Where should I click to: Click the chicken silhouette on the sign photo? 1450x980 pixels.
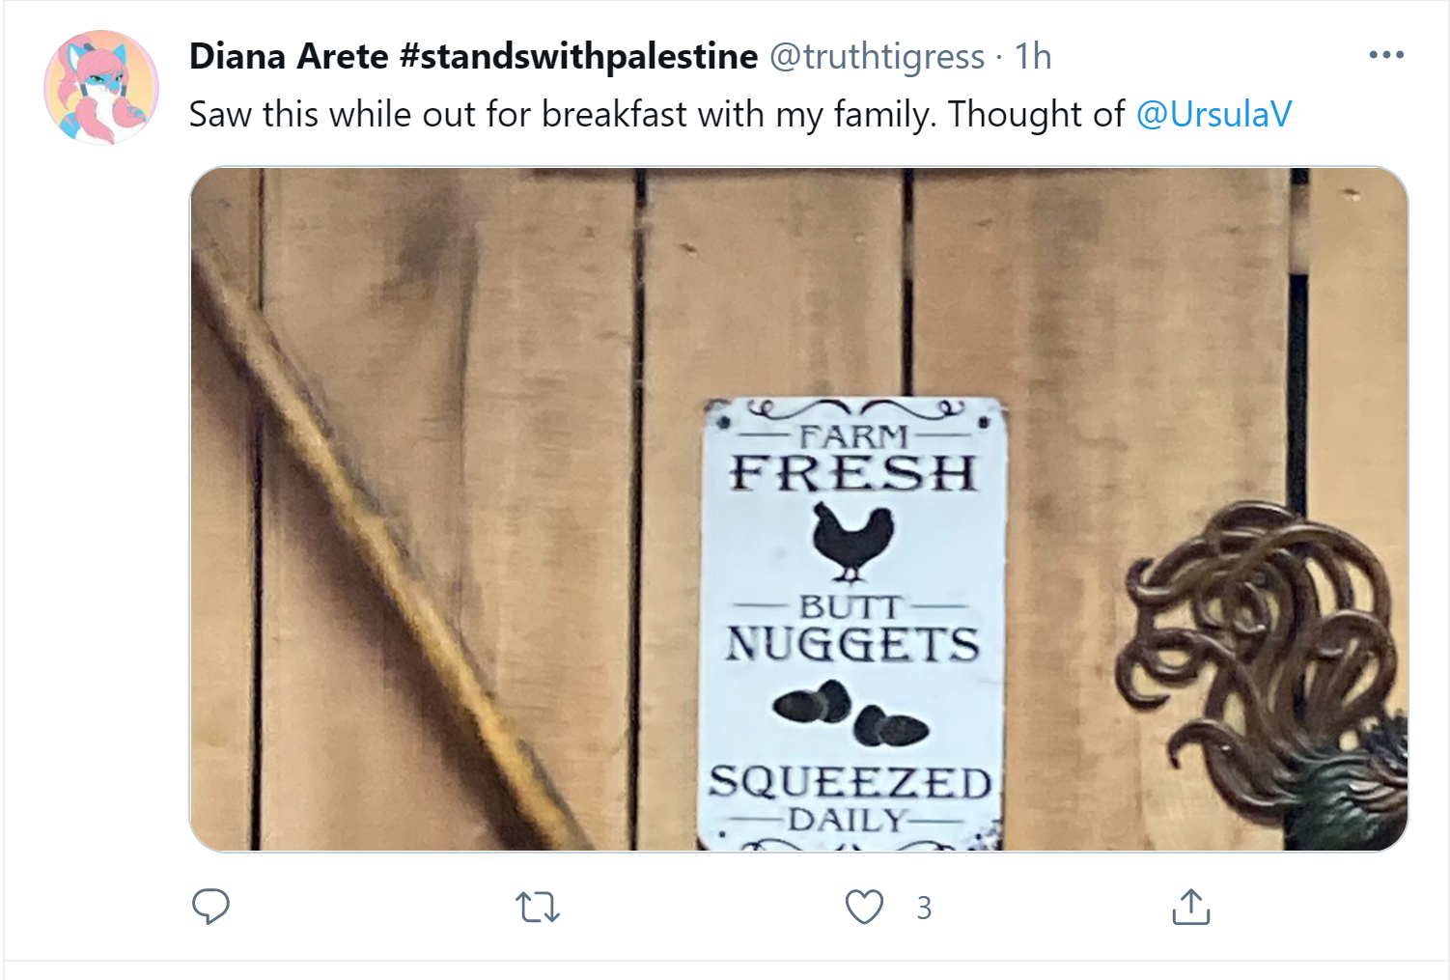click(851, 543)
